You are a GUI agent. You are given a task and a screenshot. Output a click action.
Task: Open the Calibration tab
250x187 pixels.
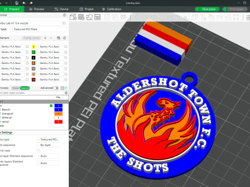(x=112, y=9)
